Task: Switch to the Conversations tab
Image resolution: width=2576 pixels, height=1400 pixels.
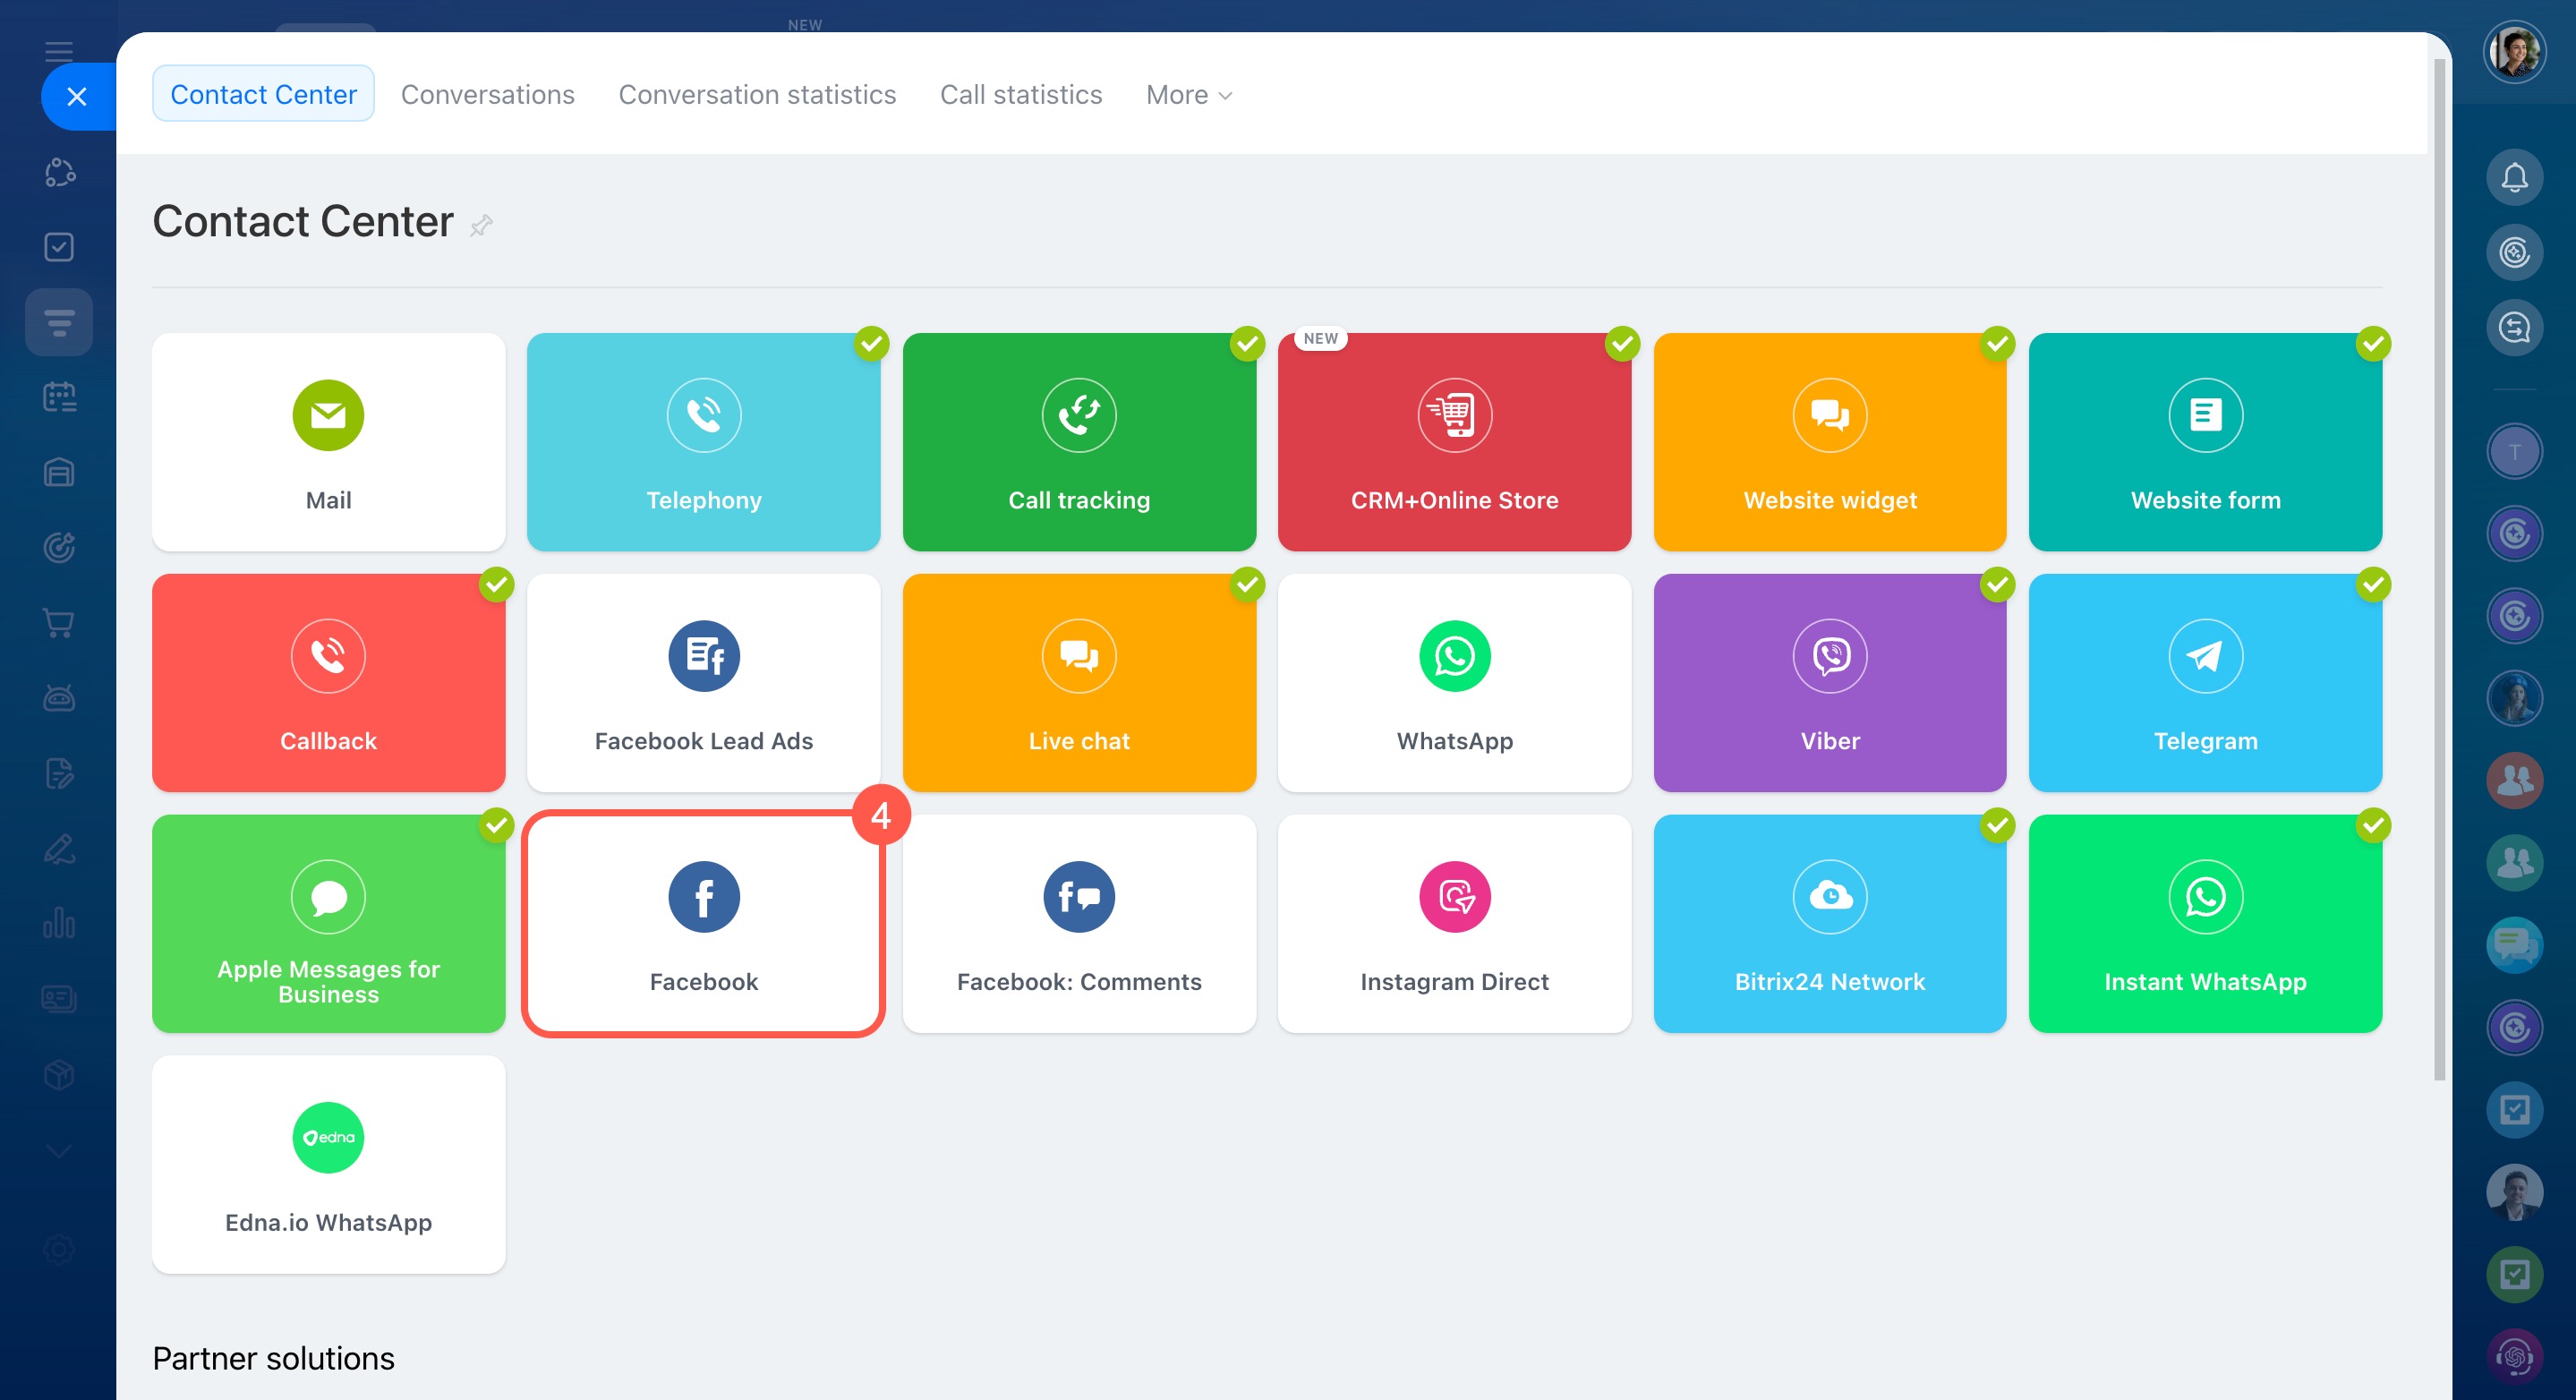Action: (487, 94)
